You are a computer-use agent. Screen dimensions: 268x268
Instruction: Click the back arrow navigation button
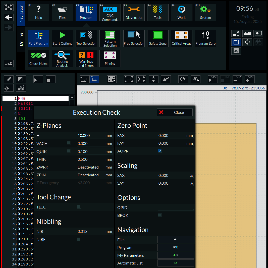click(9, 17)
